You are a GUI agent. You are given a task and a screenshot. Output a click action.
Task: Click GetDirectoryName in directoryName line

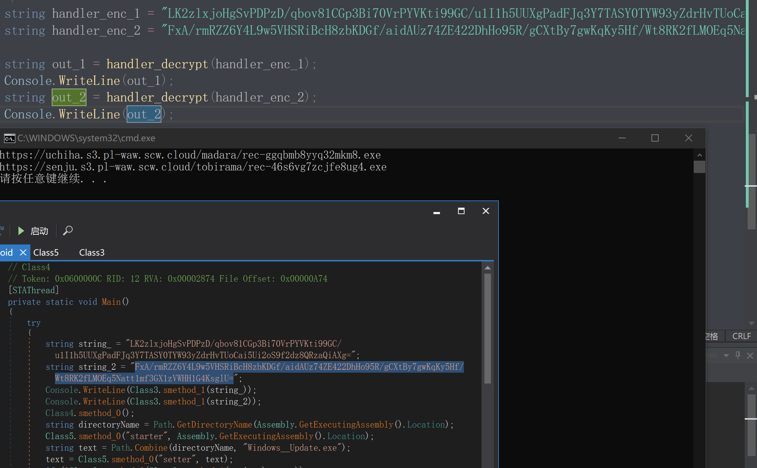click(214, 425)
